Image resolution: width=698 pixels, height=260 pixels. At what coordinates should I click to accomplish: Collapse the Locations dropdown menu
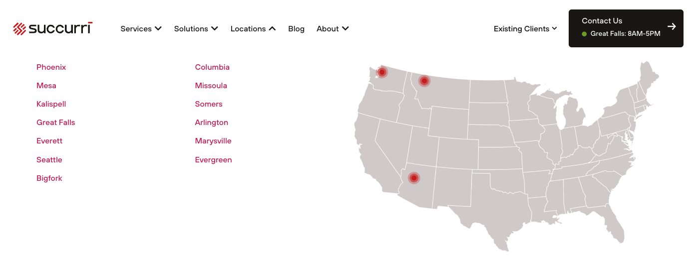click(x=253, y=29)
